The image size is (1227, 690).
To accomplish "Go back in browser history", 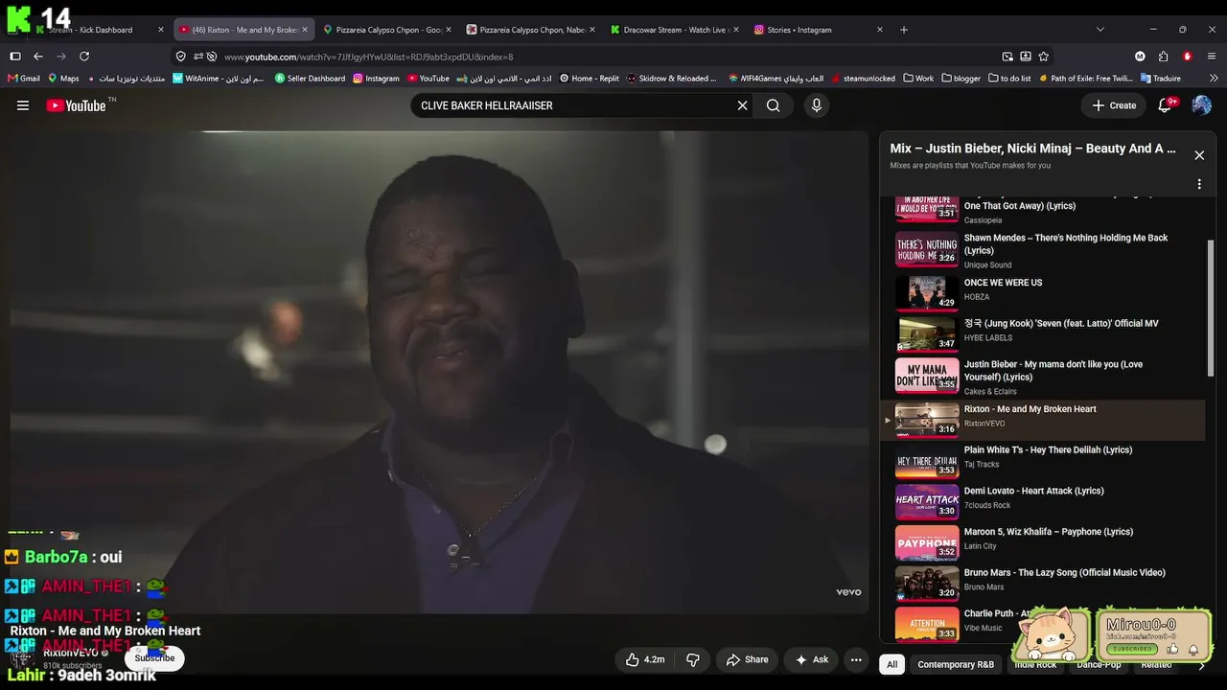I will coord(38,57).
